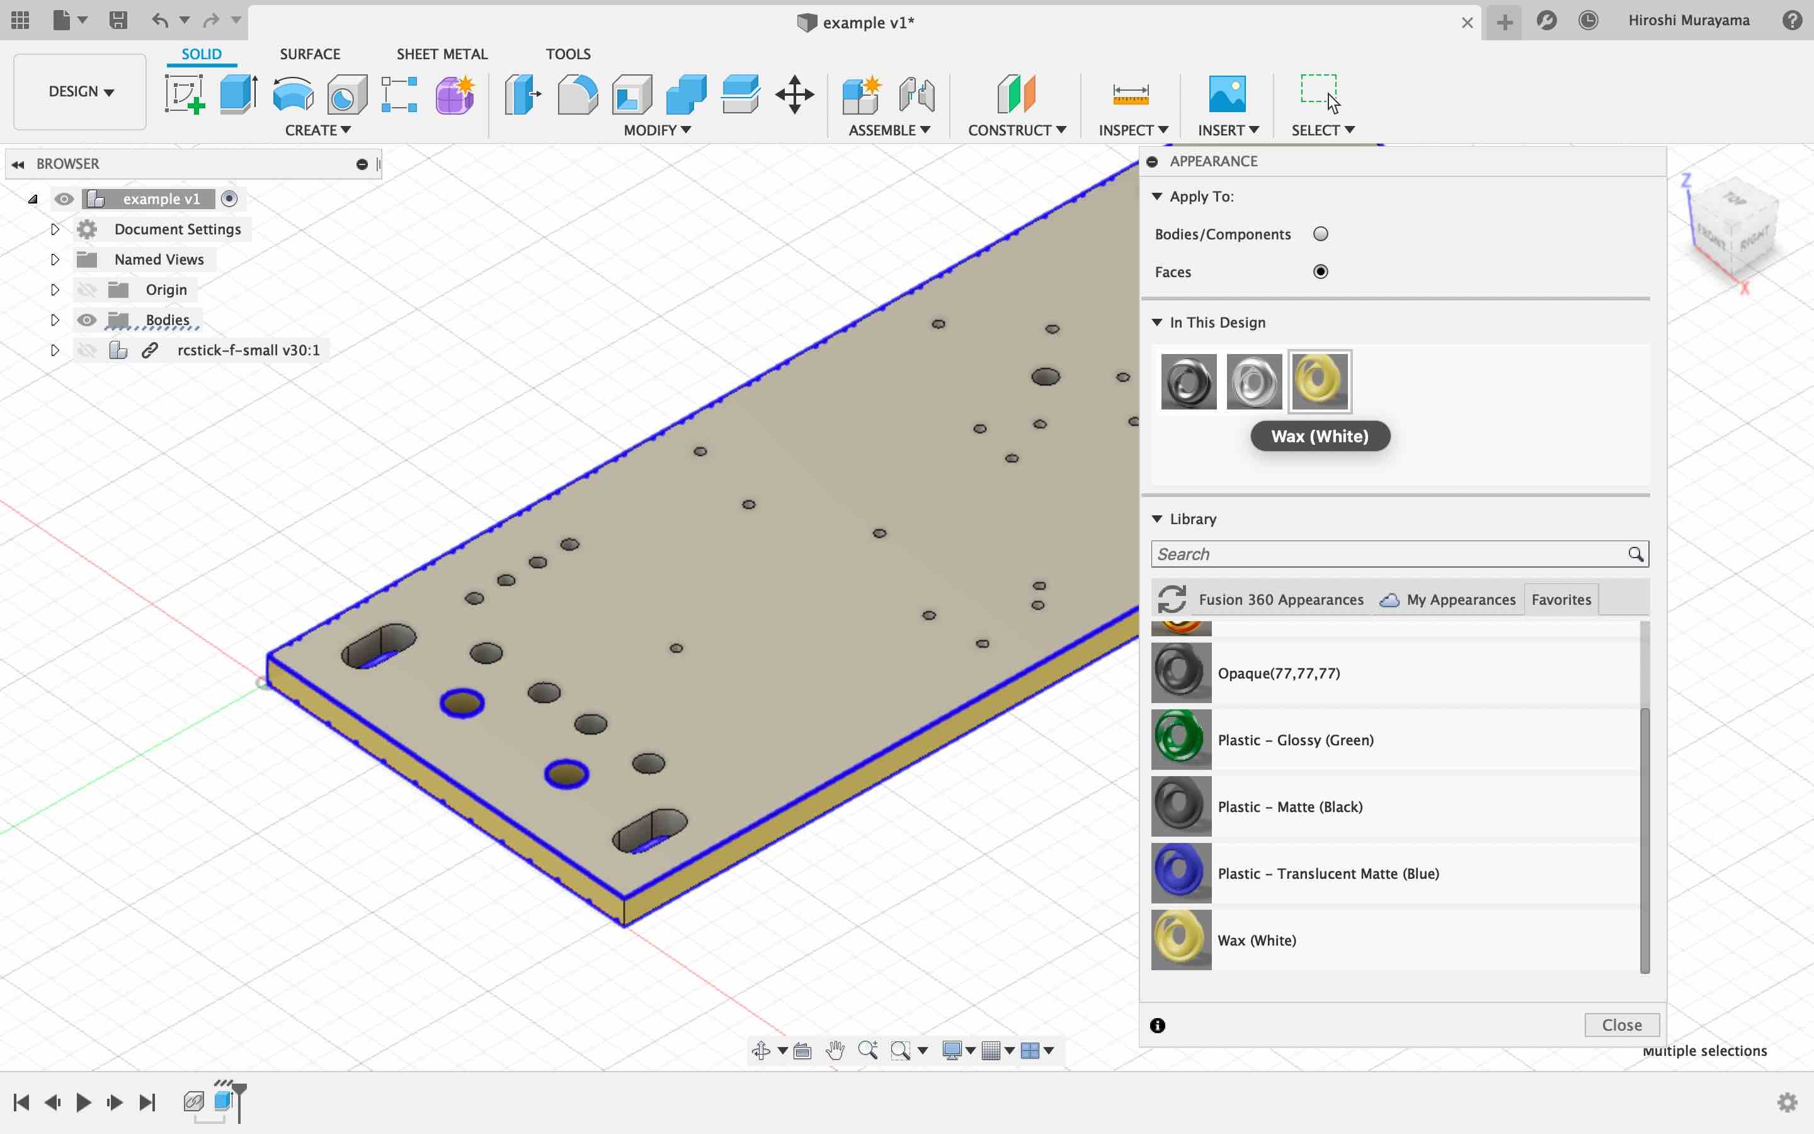
Task: Click the Orbit navigation icon
Action: coord(761,1050)
